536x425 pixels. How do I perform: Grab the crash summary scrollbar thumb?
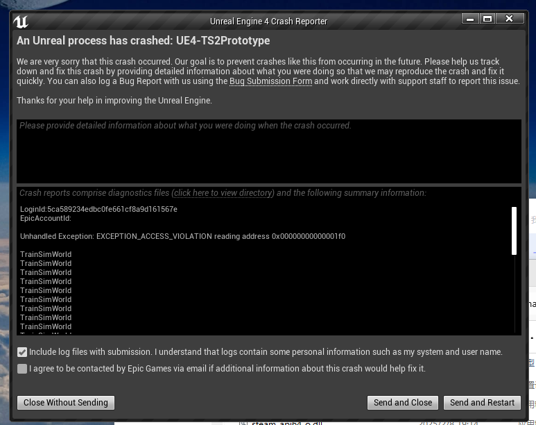click(514, 231)
